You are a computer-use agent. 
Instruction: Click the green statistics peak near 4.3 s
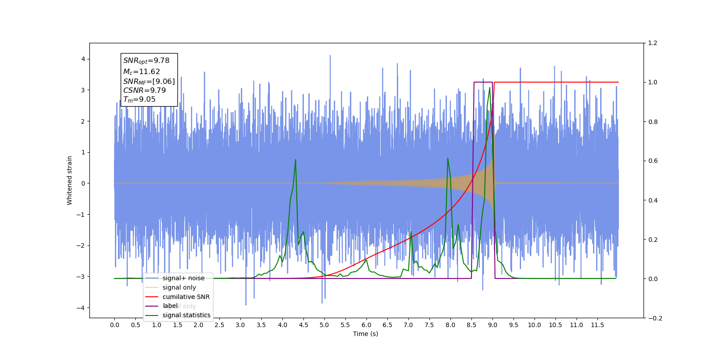pos(295,160)
